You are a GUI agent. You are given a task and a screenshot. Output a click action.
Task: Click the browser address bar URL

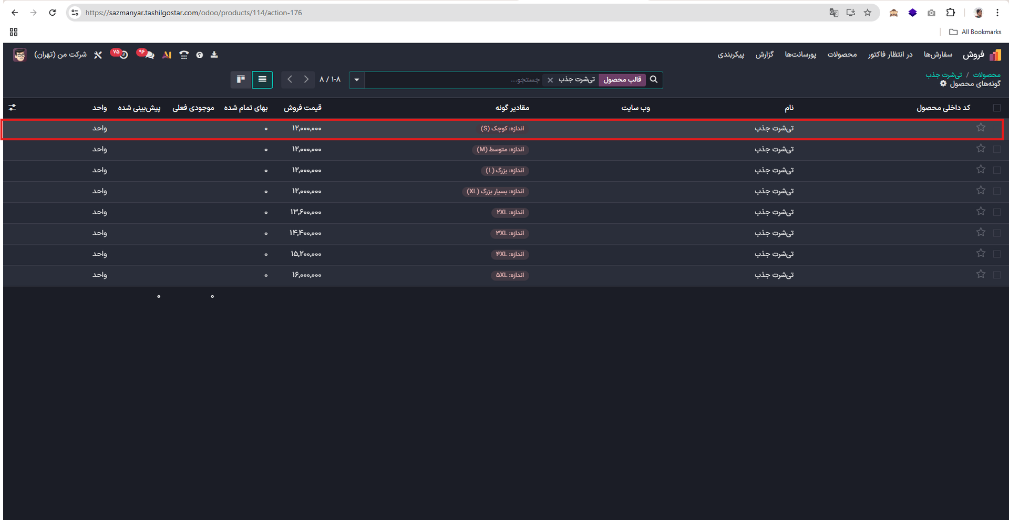(194, 13)
